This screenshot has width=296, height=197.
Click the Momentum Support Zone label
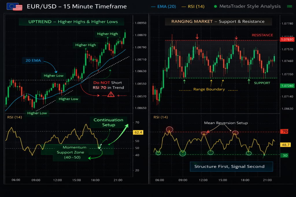click(x=71, y=152)
